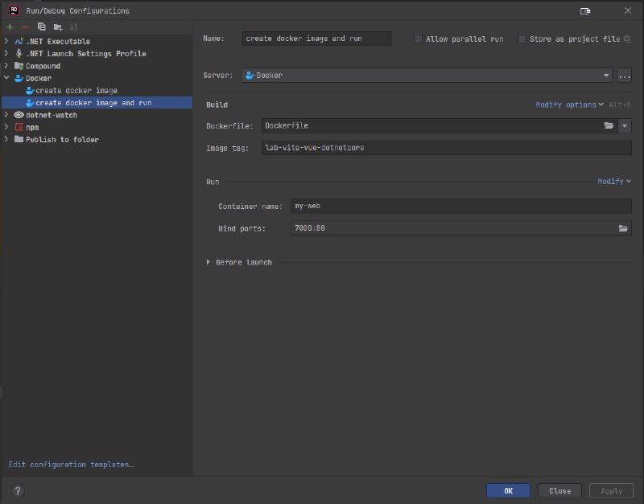
Task: Click the Dockerfile browse folder icon
Action: coord(609,126)
